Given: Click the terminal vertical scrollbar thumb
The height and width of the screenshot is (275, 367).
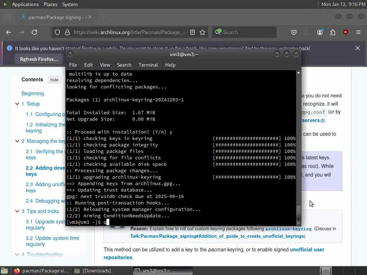Looking at the screenshot, I should [299, 213].
